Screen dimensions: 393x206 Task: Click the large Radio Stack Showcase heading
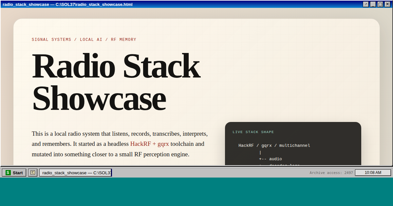(116, 82)
